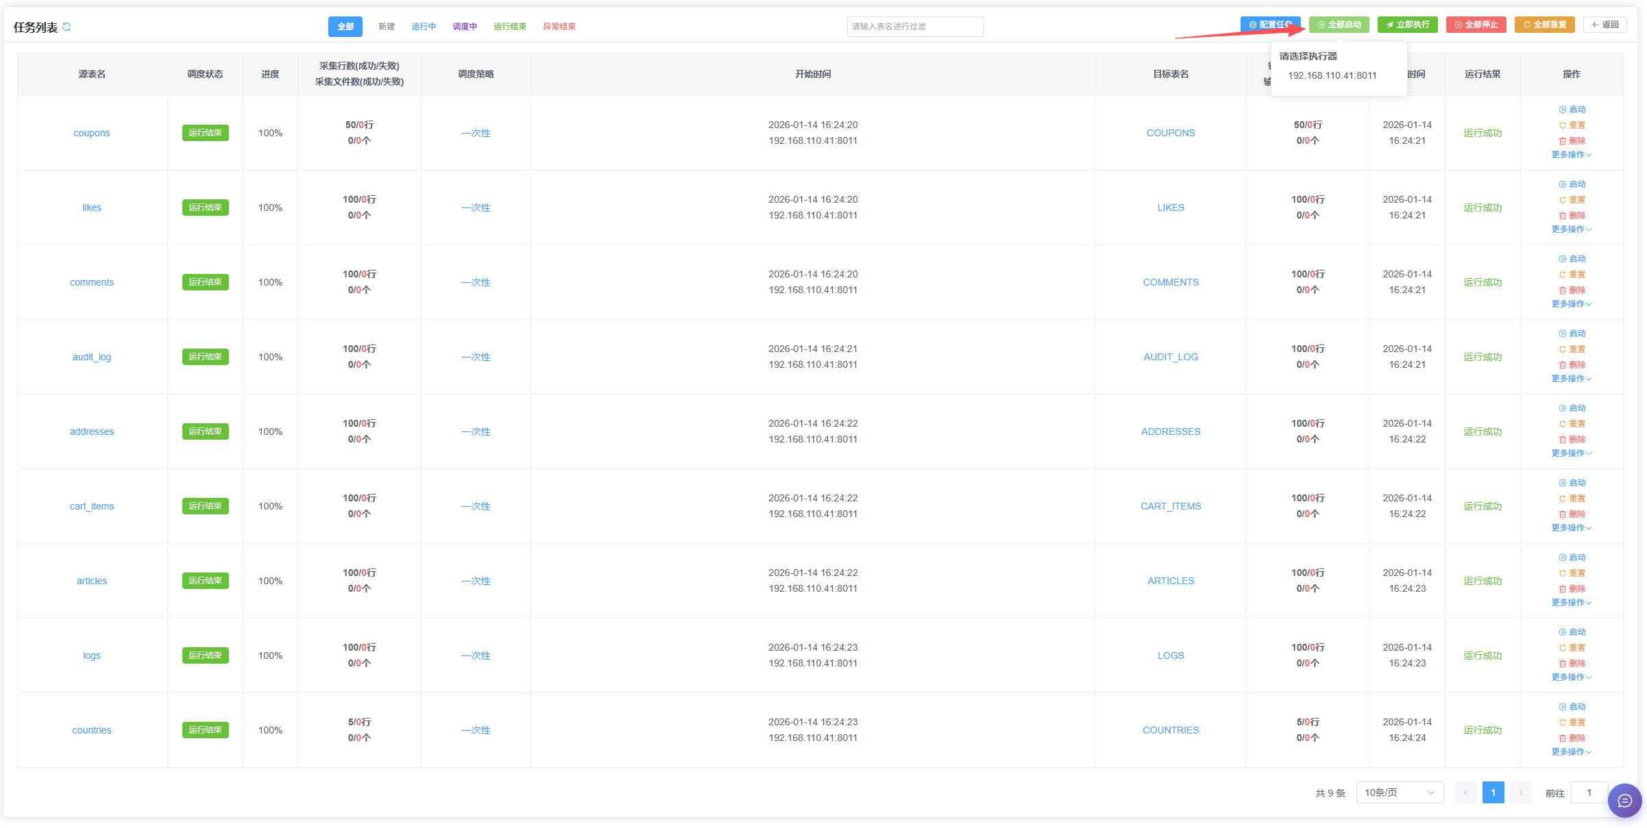
Task: Expand more actions for addresses row
Action: click(x=1571, y=453)
